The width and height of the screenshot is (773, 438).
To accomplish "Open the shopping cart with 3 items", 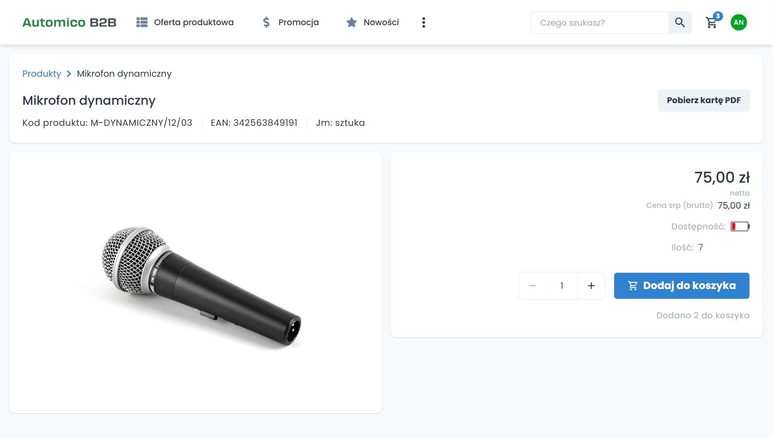I will [712, 22].
